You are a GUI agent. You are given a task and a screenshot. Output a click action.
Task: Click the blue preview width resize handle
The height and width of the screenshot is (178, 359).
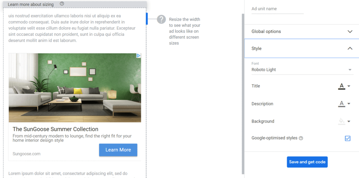point(147,19)
